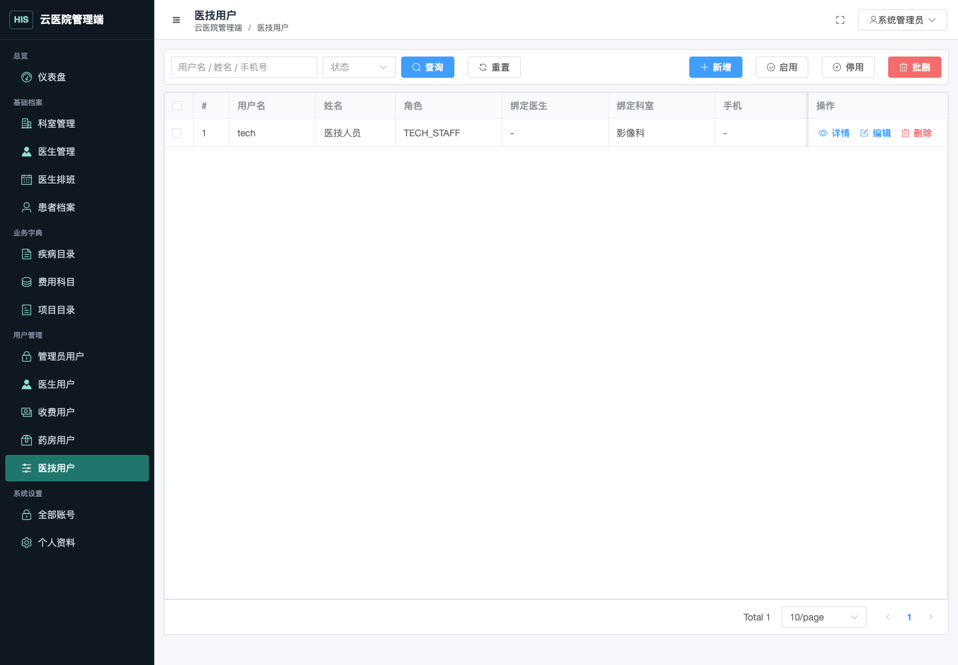Click the next page arrow
Viewport: 958px width, 665px height.
(931, 617)
